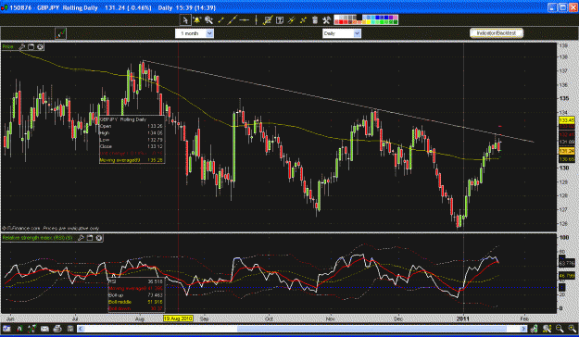Select the text annotation T tool
Image resolution: width=579 pixels, height=337 pixels.
[280, 20]
